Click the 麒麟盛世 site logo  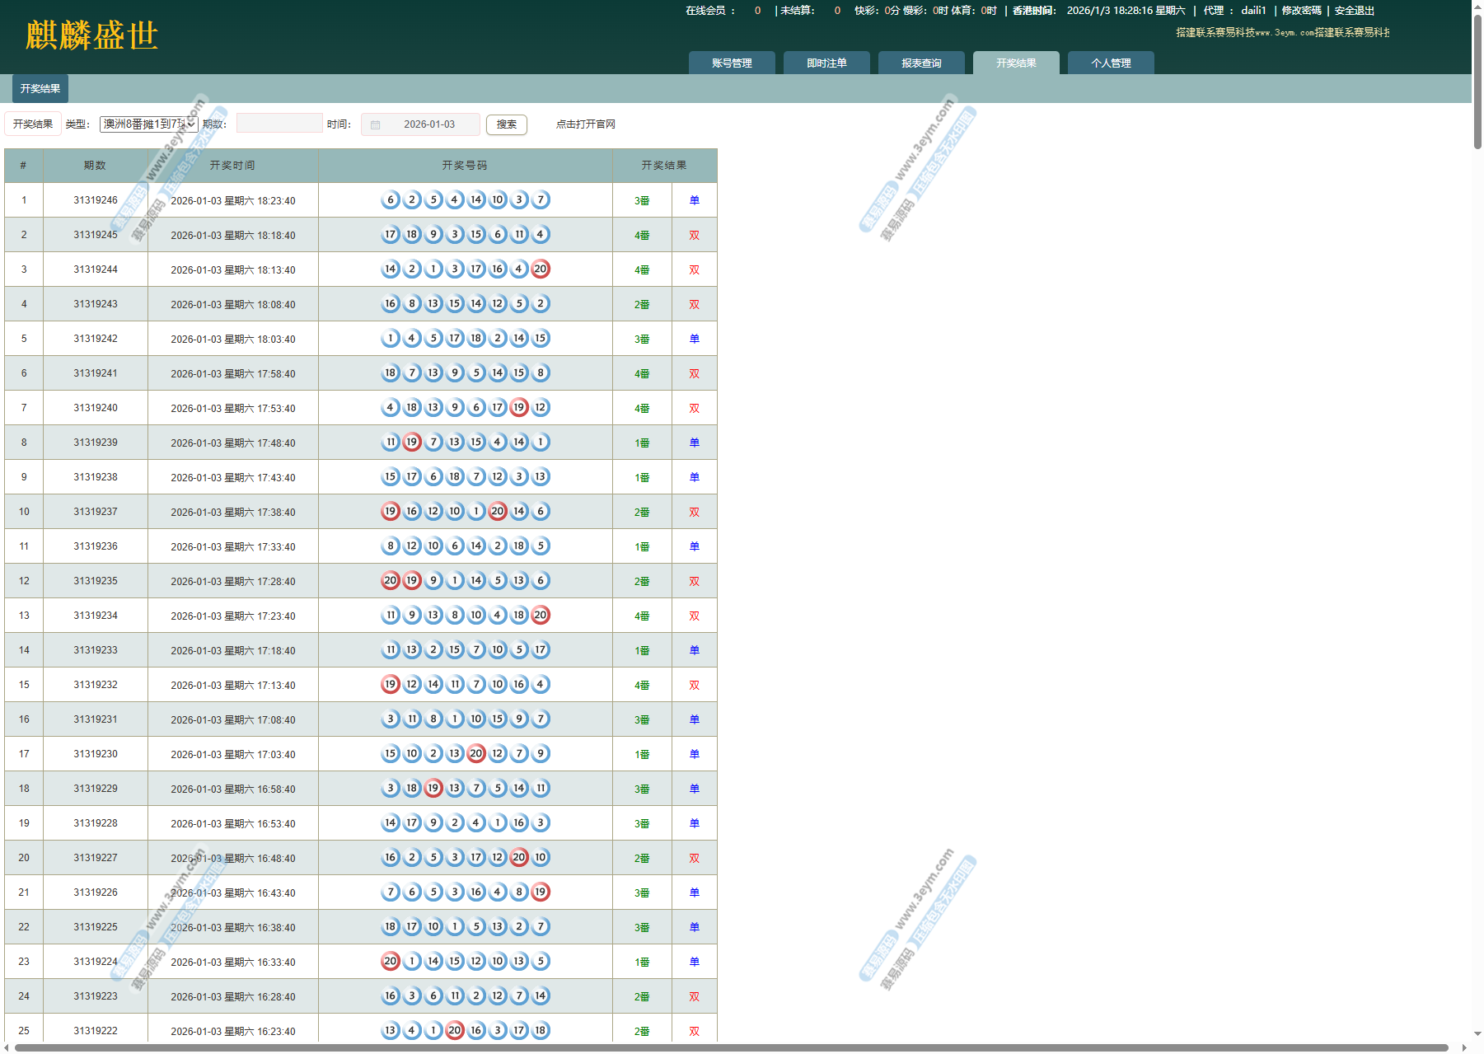point(91,35)
